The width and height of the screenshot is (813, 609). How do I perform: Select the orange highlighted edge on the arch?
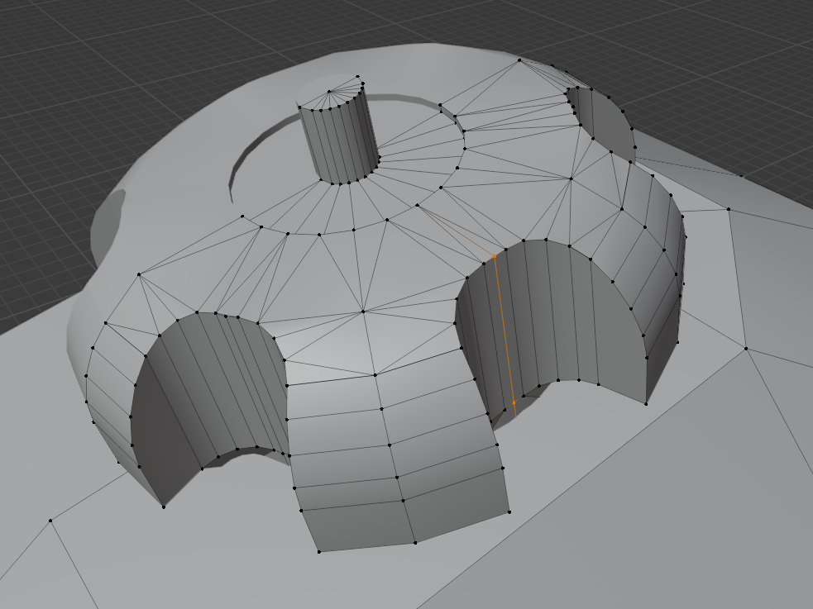(504, 328)
